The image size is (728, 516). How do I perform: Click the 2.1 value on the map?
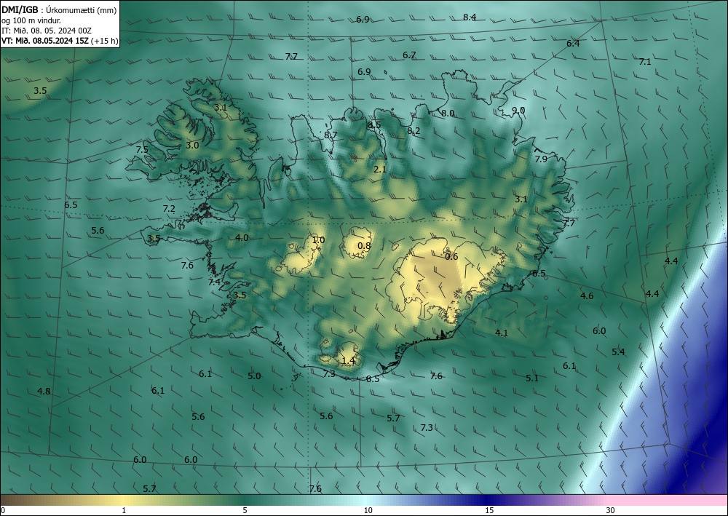point(380,170)
